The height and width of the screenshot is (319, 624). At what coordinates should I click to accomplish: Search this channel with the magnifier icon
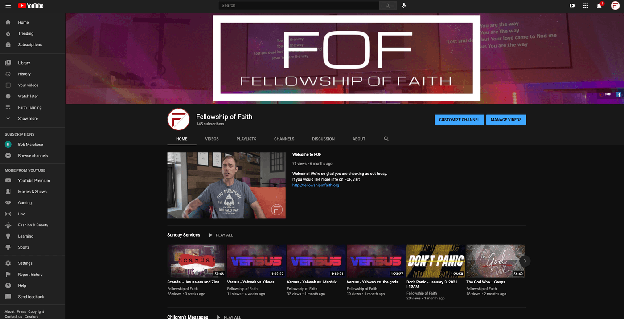[386, 139]
